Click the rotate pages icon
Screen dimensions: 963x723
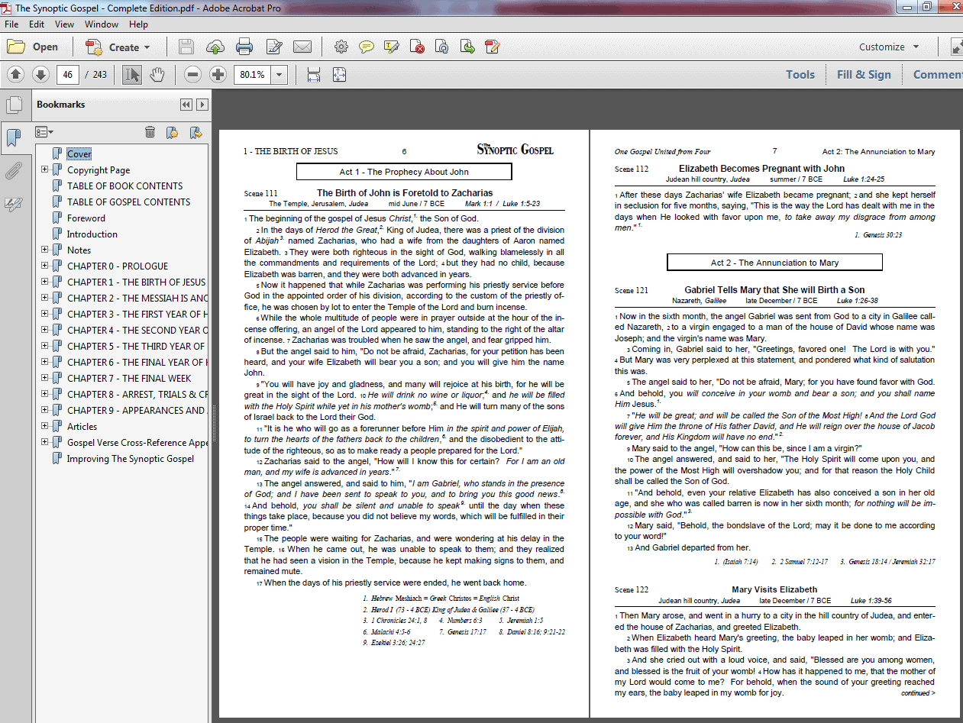[442, 47]
